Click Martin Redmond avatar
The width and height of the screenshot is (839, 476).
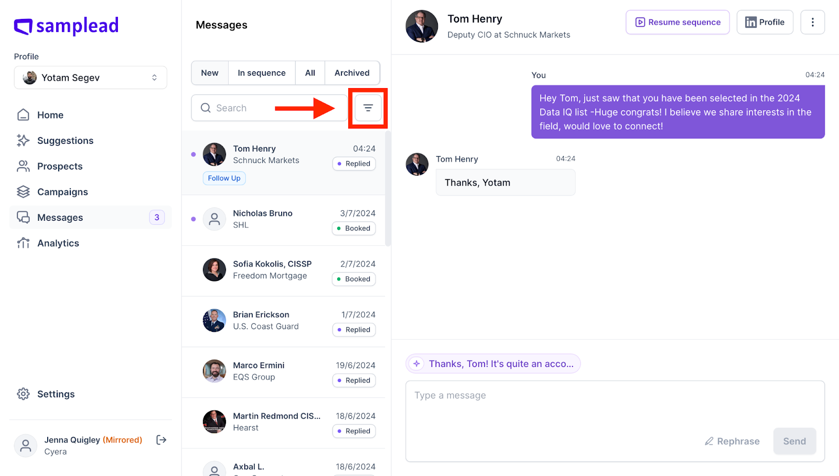tap(214, 421)
